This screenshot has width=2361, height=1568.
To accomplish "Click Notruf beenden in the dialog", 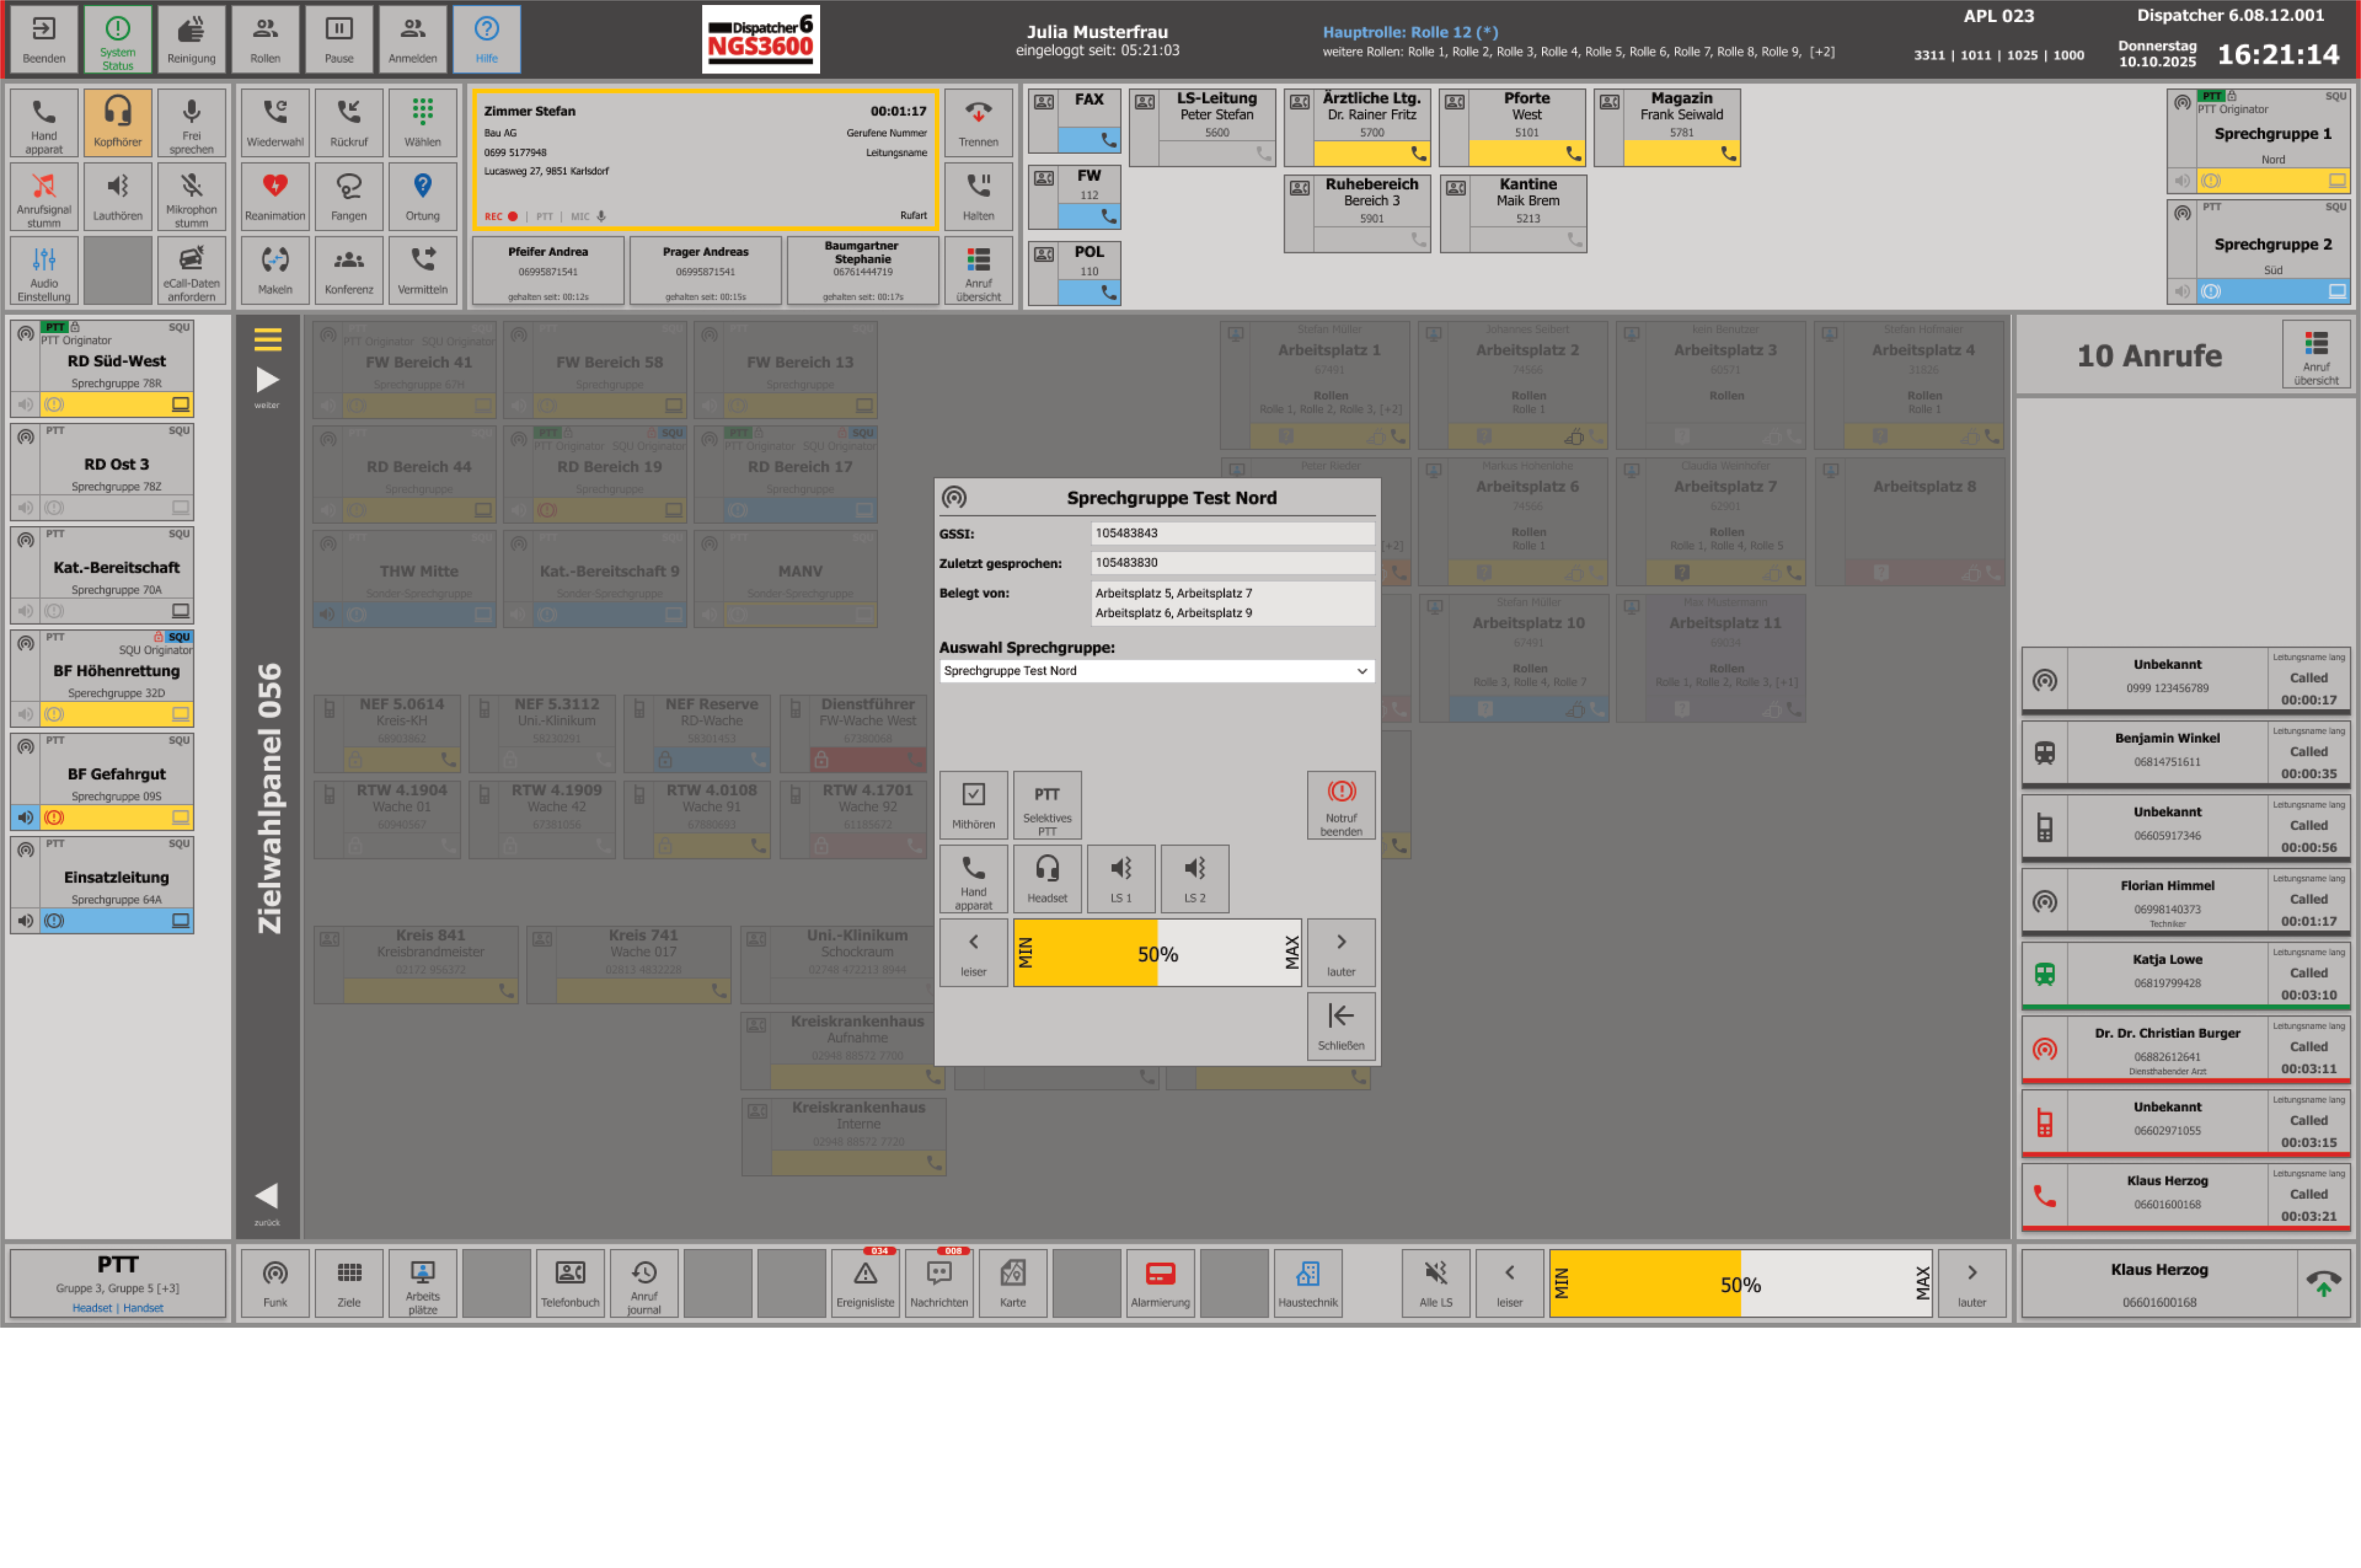I will pos(1340,805).
